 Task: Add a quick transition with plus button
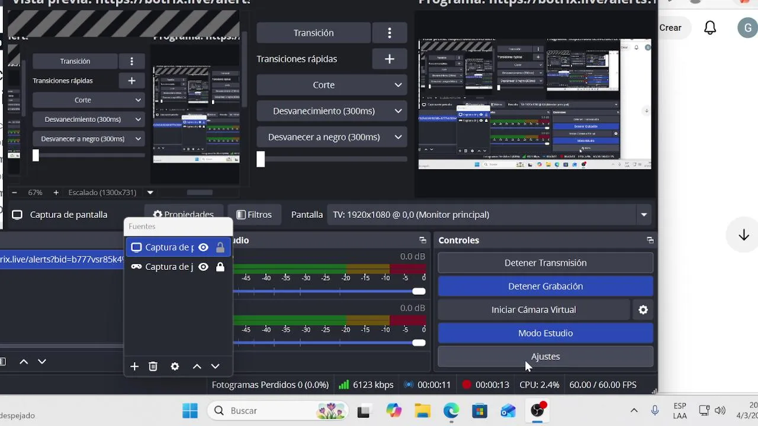[389, 59]
